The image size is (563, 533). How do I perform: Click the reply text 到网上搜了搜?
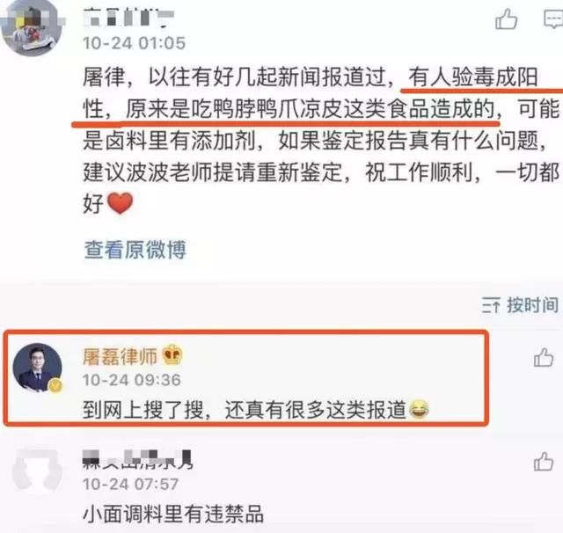[x=245, y=410]
